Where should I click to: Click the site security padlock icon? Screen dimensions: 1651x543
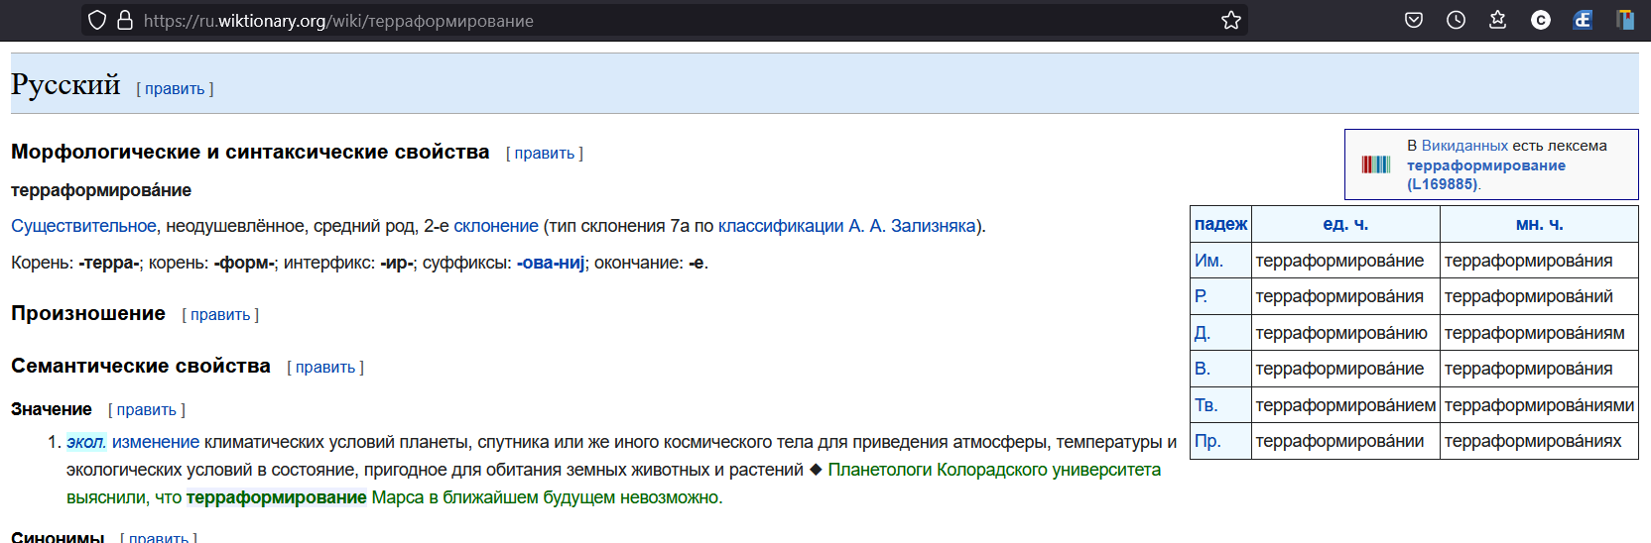[x=125, y=20]
